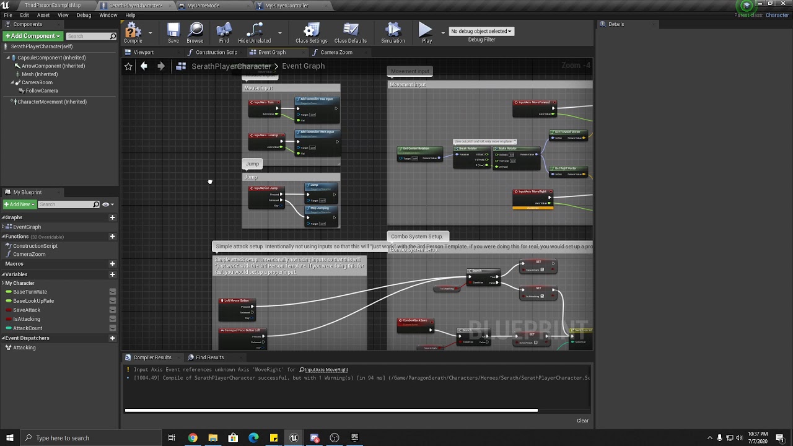Toggle IsAttacking variable editable eye

pos(112,319)
